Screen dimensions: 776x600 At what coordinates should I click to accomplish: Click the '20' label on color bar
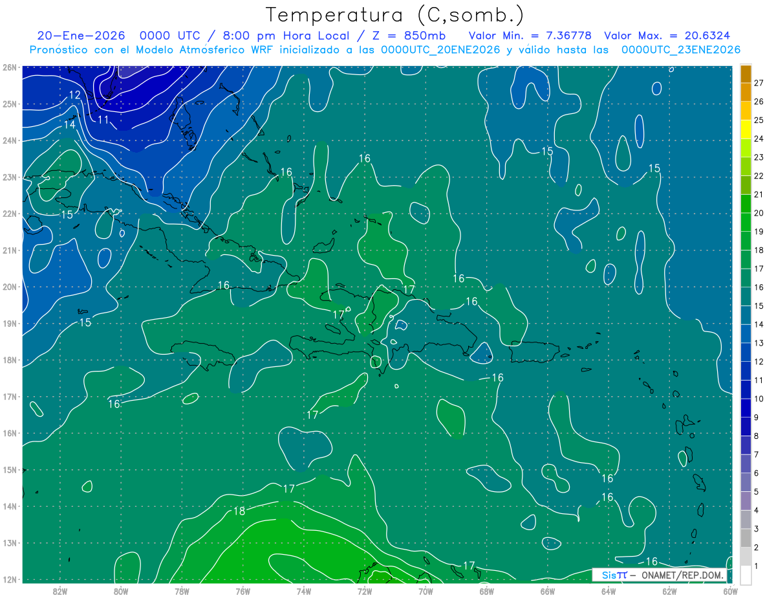[759, 213]
